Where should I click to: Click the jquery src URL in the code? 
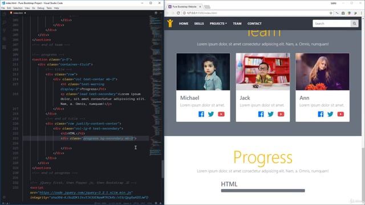(86, 192)
